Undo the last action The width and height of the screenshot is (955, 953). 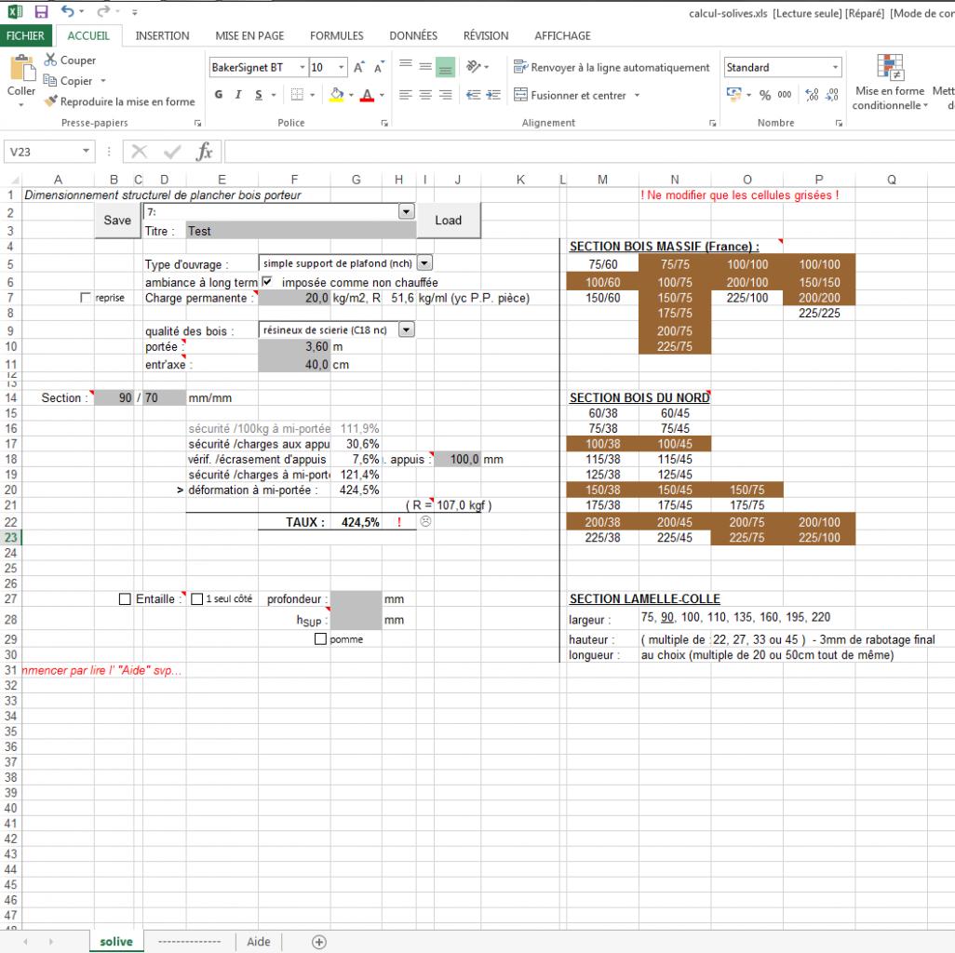click(x=67, y=11)
